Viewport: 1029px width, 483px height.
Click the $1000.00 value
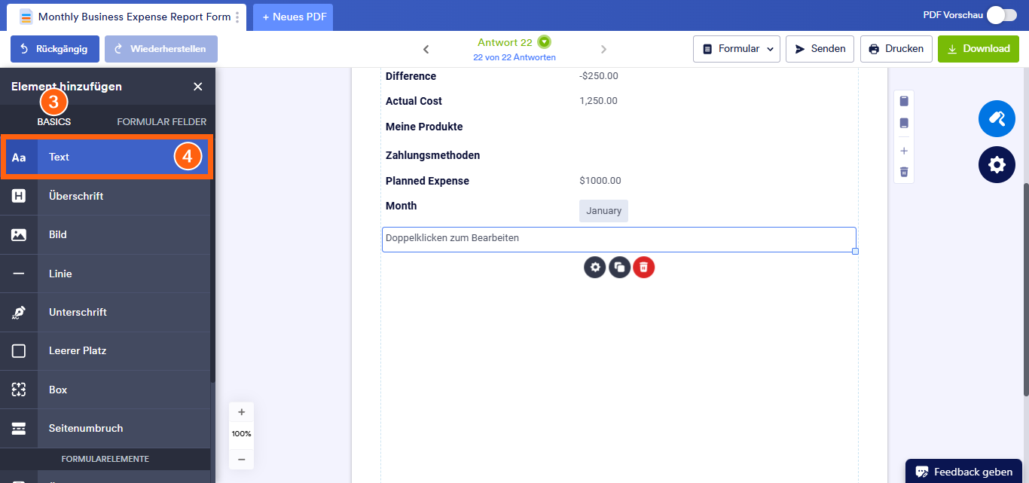(x=600, y=181)
